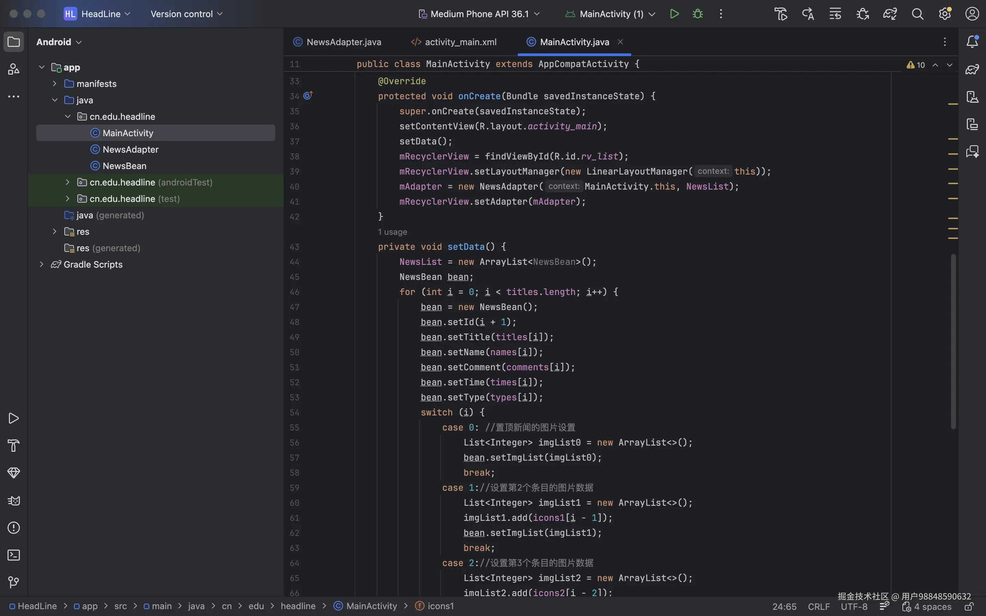Click the editor vertical scrollbar

[953, 342]
